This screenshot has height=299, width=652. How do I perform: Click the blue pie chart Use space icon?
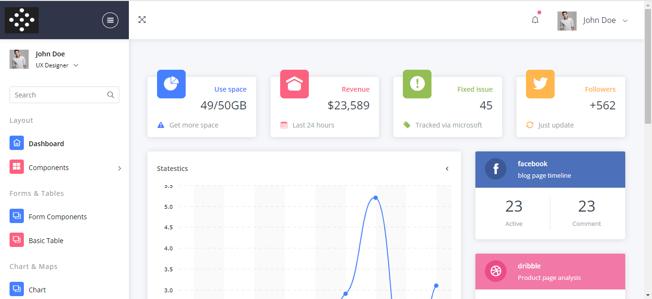[x=171, y=84]
